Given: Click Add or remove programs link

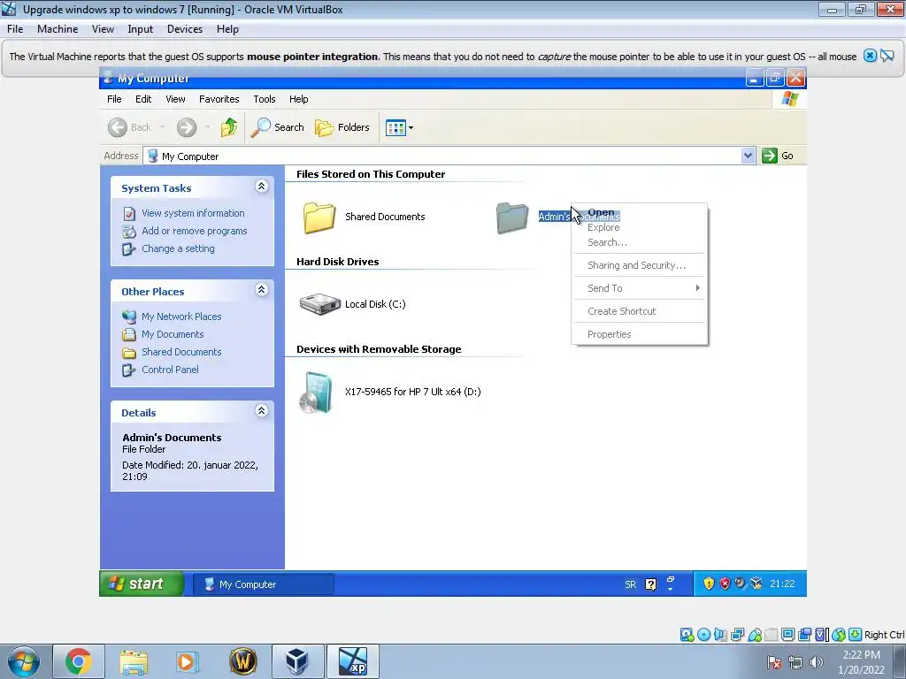Looking at the screenshot, I should [x=194, y=231].
